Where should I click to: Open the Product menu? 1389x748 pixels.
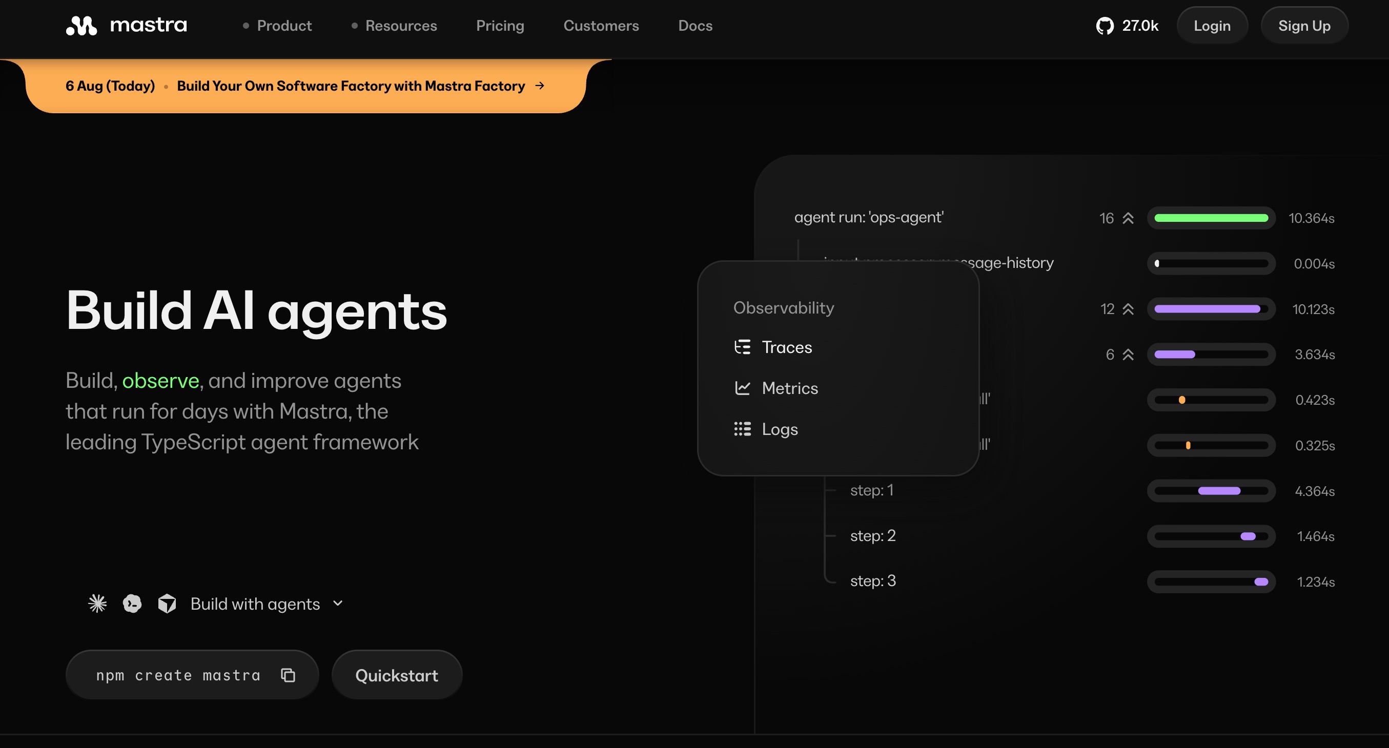pyautogui.click(x=277, y=26)
